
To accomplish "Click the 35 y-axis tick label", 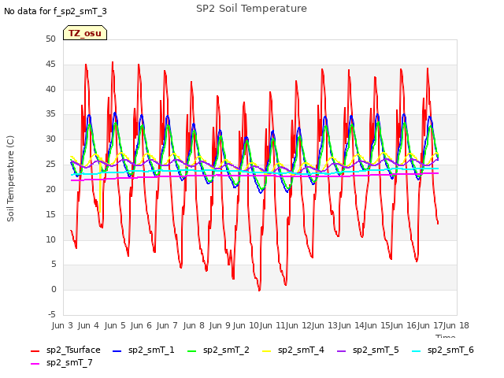I will (50, 114).
